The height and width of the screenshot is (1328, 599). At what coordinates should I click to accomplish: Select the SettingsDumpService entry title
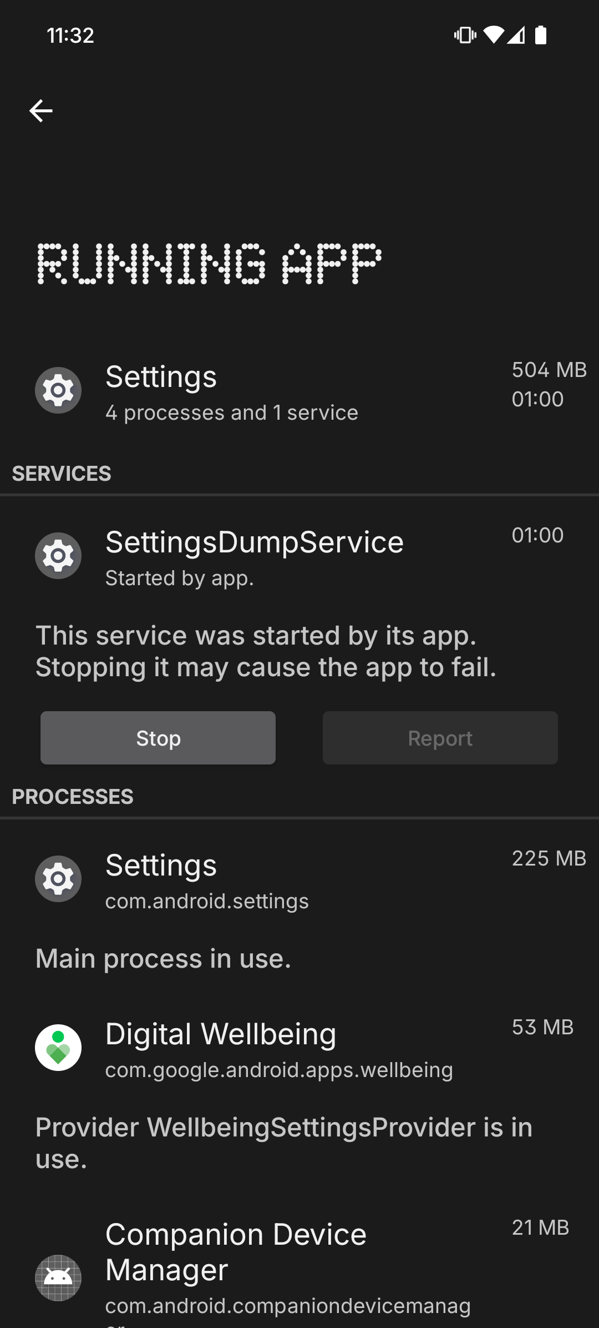pyautogui.click(x=255, y=542)
